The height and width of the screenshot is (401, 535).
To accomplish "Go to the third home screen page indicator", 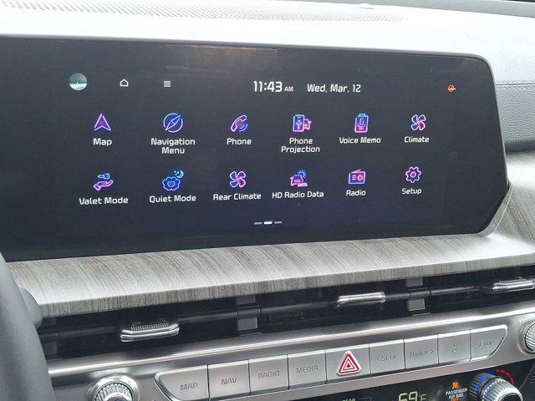I will (x=278, y=223).
